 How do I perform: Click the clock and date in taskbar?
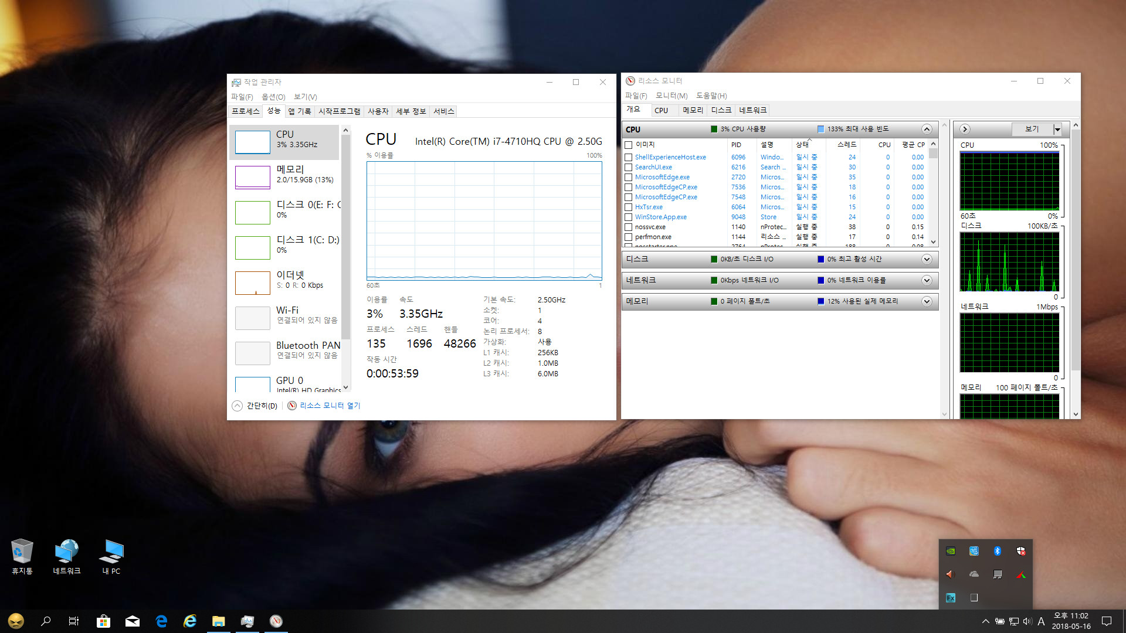pyautogui.click(x=1071, y=621)
